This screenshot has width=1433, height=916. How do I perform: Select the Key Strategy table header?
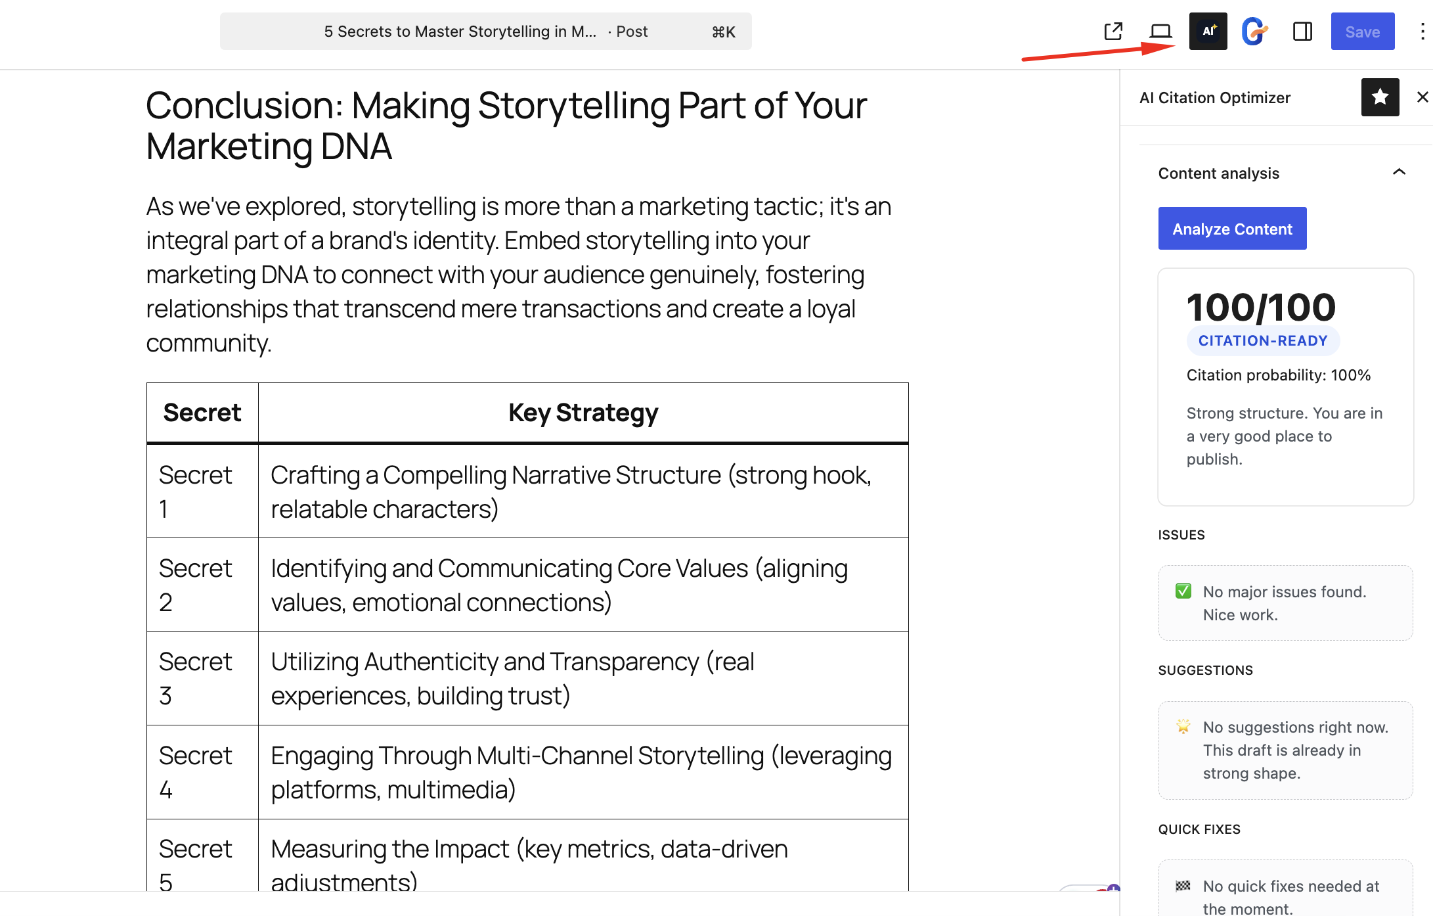click(x=583, y=413)
